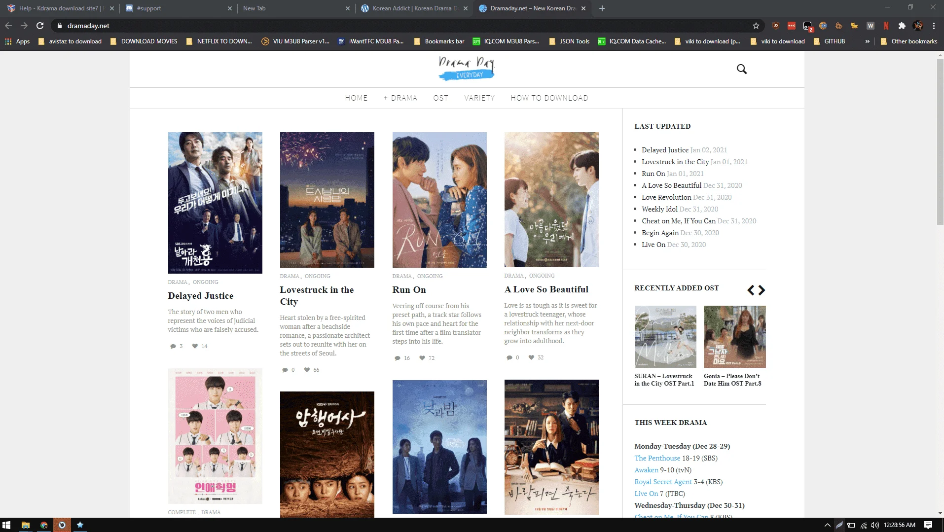Open the Other bookmarks folder
This screenshot has width=944, height=532.
pos(909,41)
